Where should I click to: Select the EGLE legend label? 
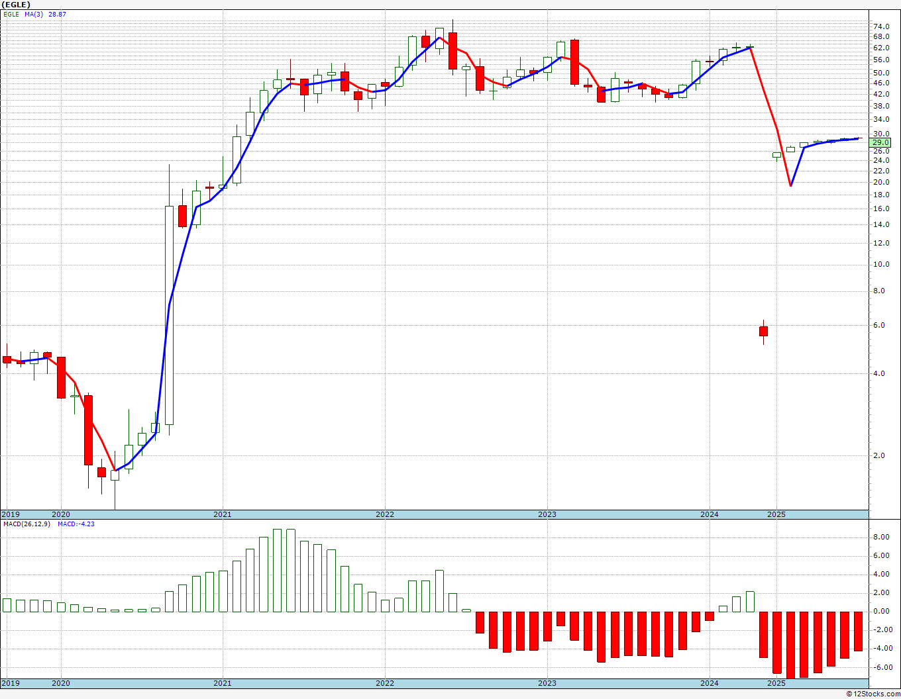pyautogui.click(x=11, y=14)
